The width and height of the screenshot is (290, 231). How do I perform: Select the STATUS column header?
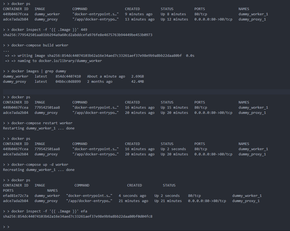(x=167, y=9)
